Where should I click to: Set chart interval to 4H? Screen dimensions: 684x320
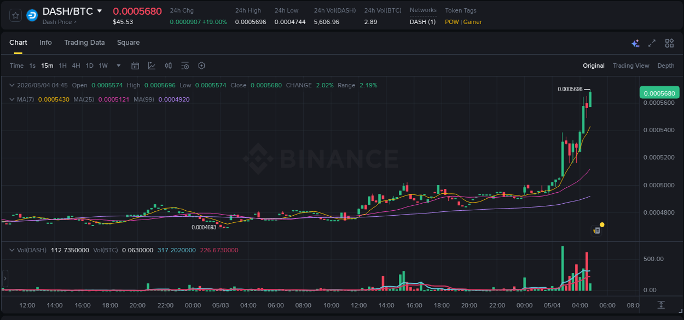[76, 66]
